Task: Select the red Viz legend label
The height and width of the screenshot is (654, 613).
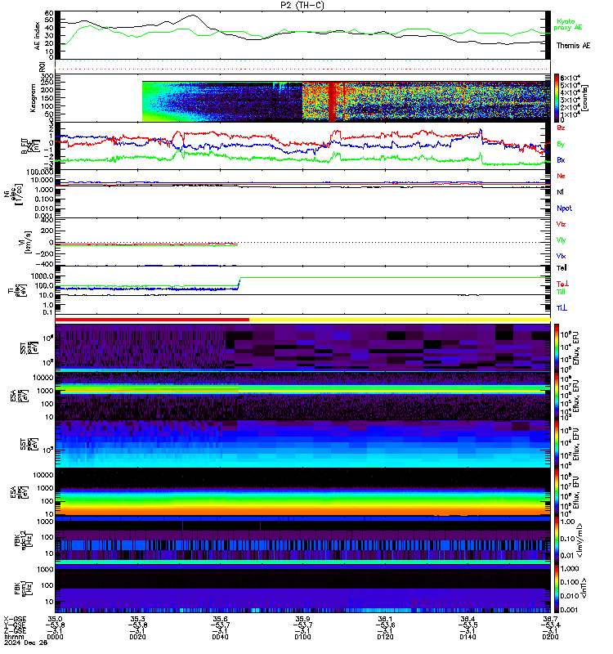Action: 561,224
